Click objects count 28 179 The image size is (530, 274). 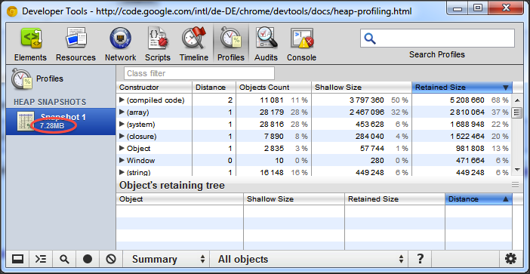coord(272,112)
